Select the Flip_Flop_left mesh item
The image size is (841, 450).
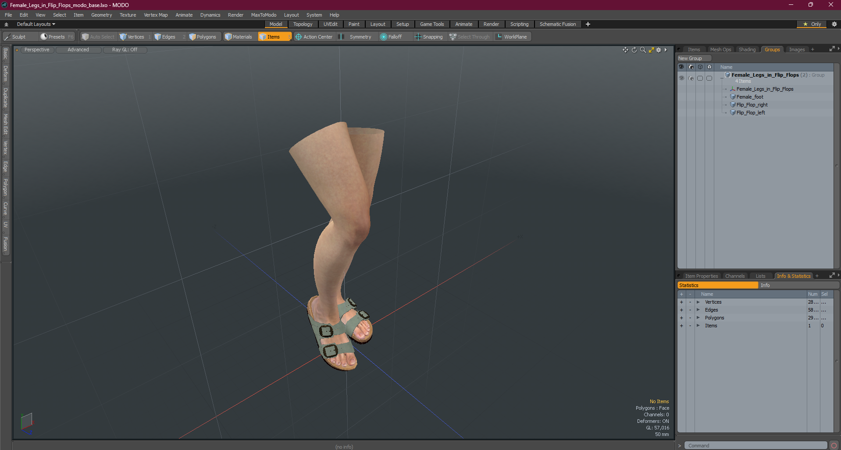pos(751,113)
